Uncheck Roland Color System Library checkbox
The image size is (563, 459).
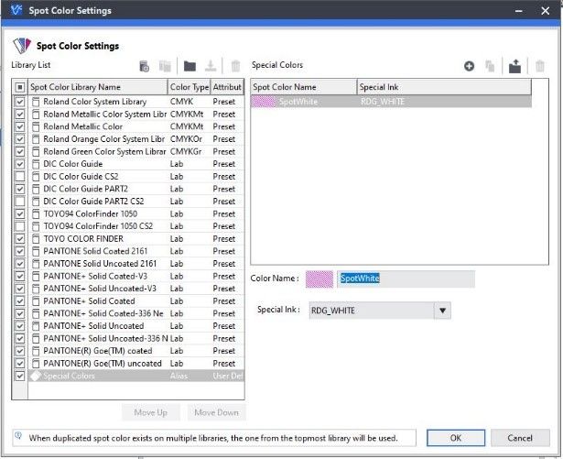[20, 102]
